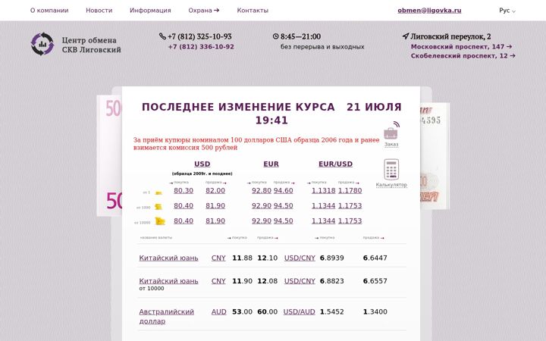The height and width of the screenshot is (341, 546).
Task: Call +7 (812) 325-10-93 number
Action: click(199, 36)
